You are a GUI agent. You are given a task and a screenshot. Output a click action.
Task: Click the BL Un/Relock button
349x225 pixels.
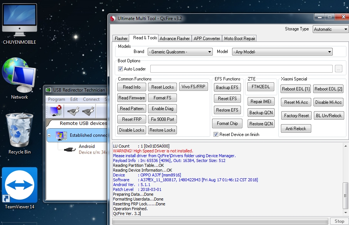(329, 116)
